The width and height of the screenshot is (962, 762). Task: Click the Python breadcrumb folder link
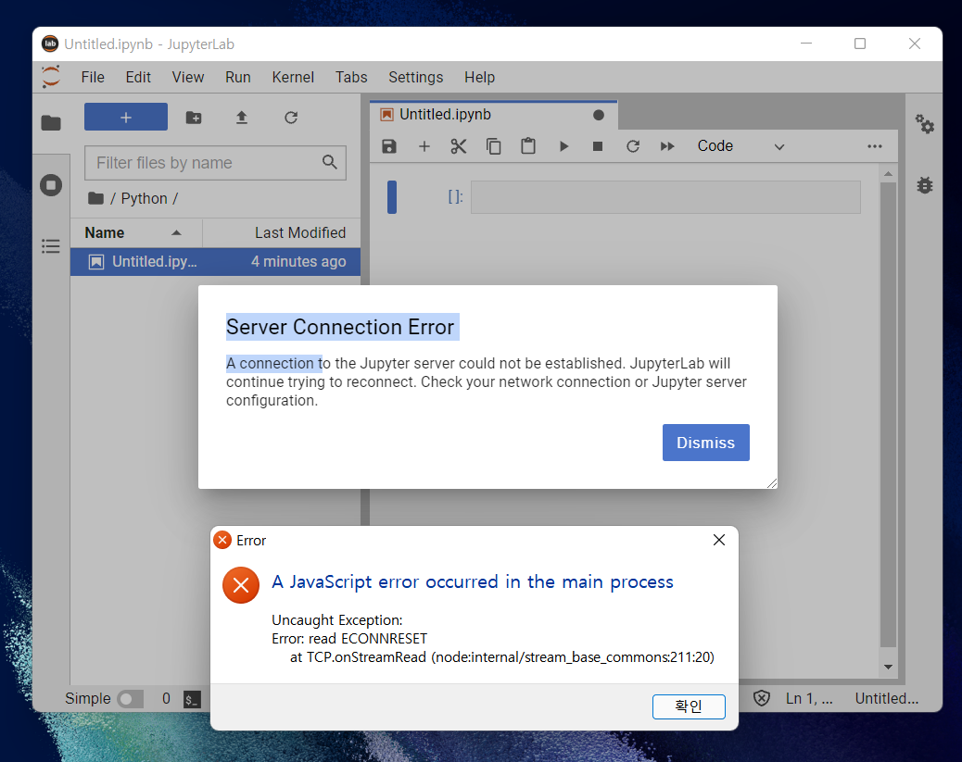click(x=144, y=198)
